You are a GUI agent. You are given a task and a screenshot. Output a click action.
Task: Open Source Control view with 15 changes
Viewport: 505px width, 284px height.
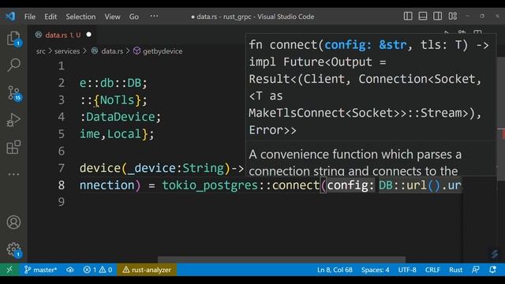click(13, 93)
